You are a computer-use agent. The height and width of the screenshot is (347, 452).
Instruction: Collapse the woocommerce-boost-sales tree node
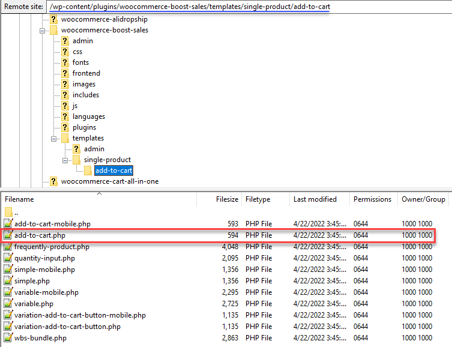tap(43, 31)
